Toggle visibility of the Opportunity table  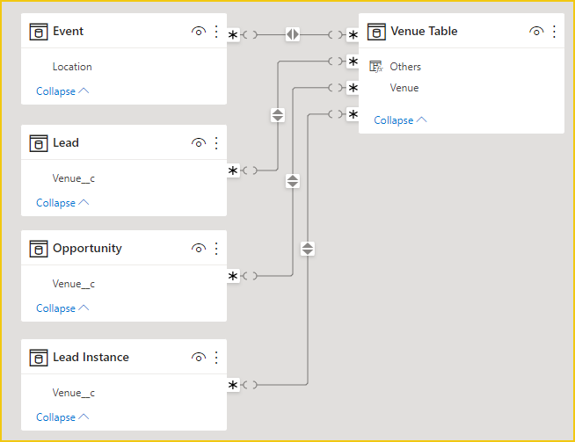[199, 249]
